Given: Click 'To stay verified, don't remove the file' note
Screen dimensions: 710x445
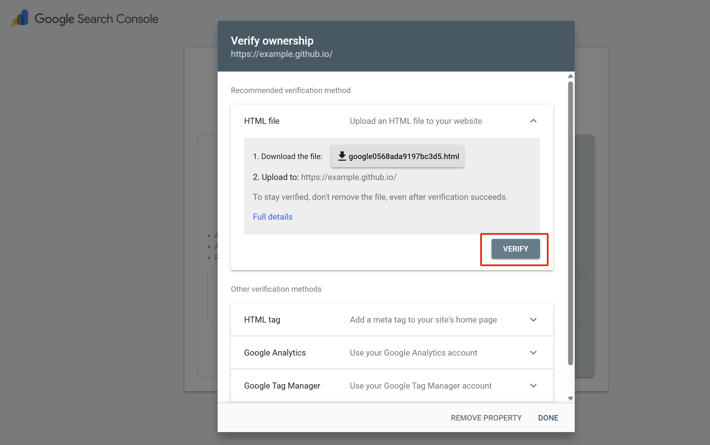Looking at the screenshot, I should click(380, 197).
